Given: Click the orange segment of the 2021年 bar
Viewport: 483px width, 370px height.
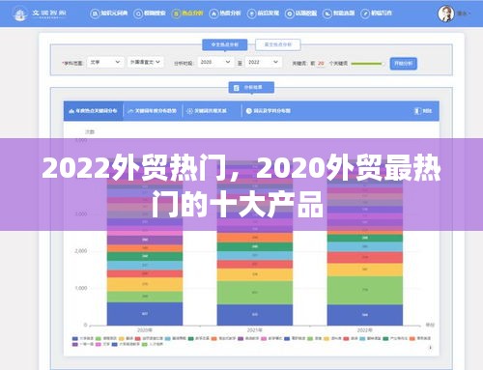Looking at the screenshot, I should click(255, 238).
